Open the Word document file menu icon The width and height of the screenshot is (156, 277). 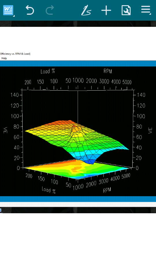(8, 10)
